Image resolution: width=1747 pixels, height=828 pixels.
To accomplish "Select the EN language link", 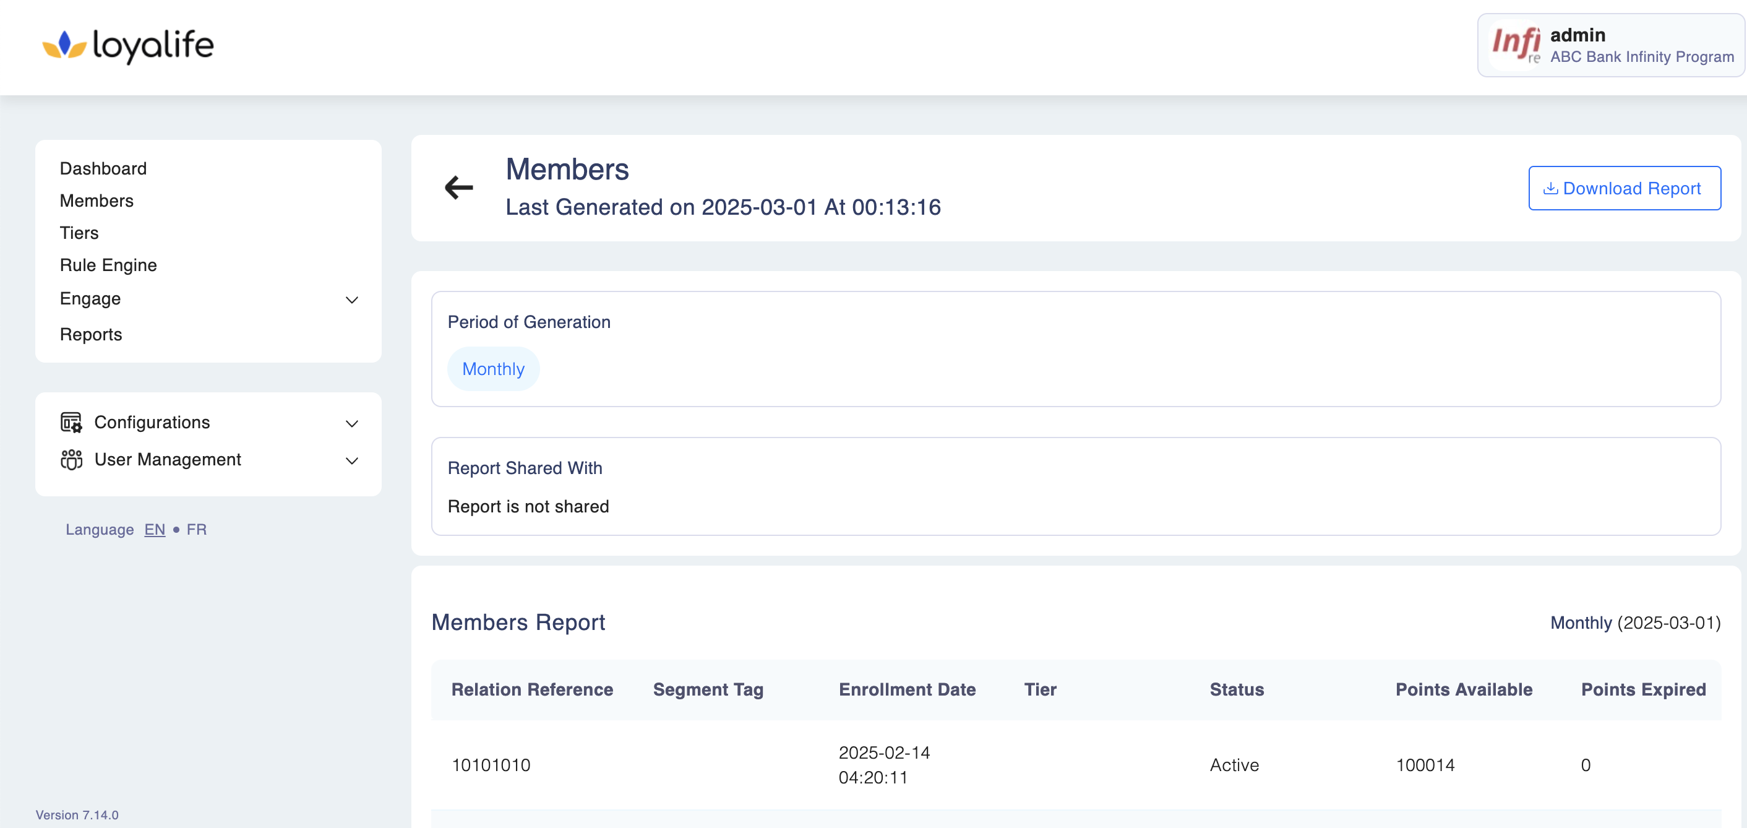I will point(155,529).
